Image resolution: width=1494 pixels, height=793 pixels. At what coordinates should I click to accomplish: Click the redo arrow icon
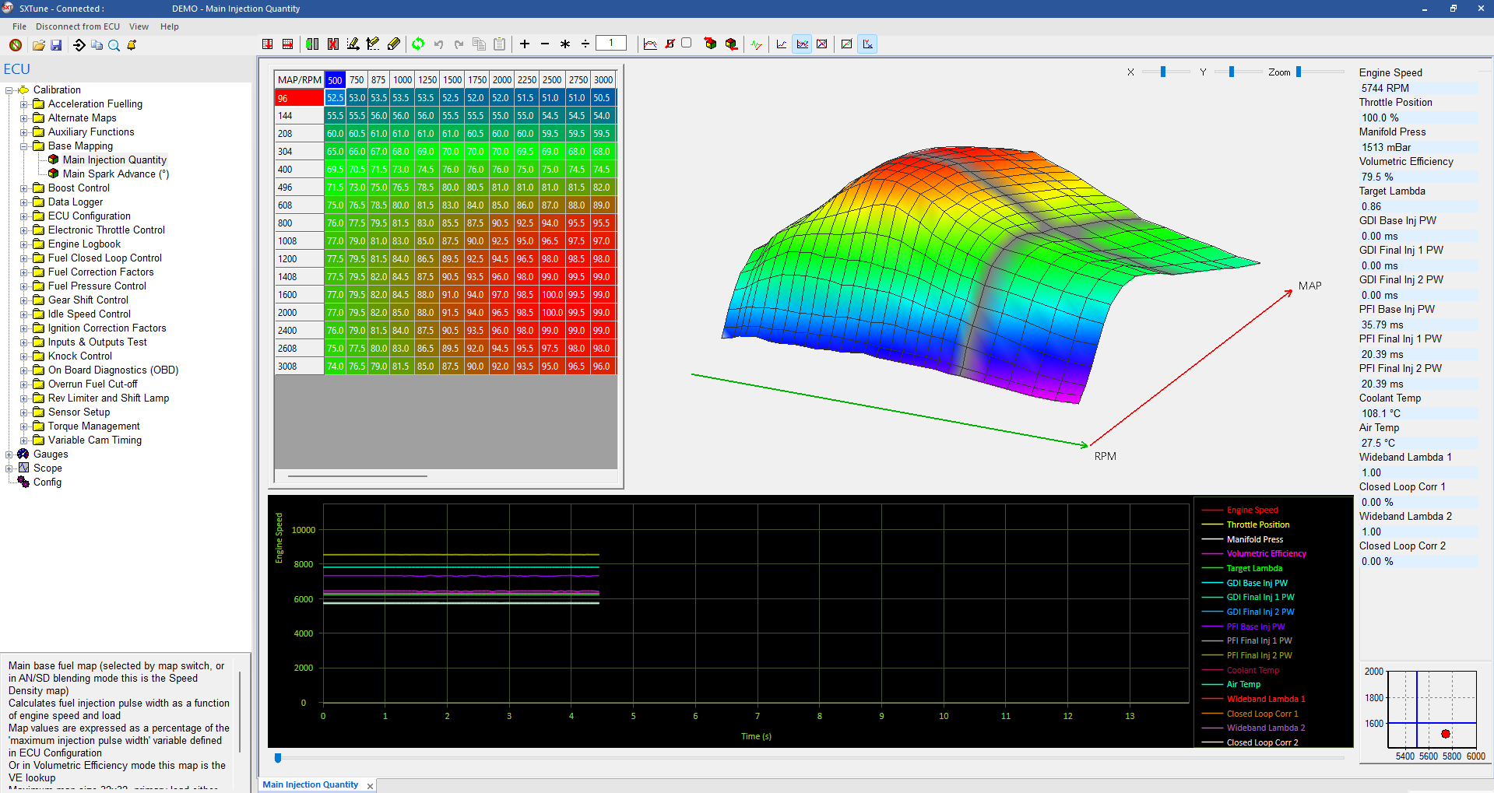click(x=459, y=44)
